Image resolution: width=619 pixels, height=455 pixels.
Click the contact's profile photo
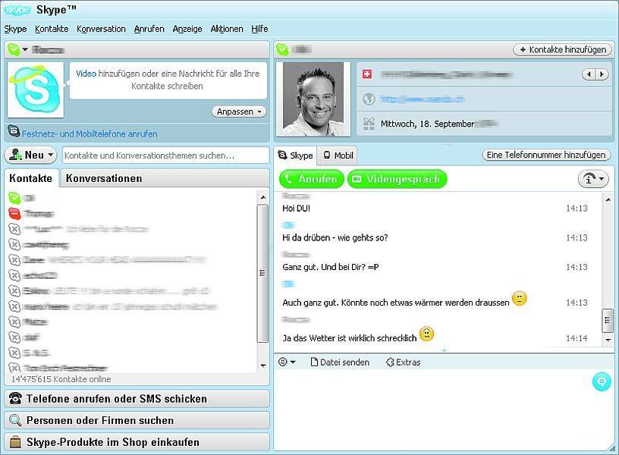click(313, 99)
